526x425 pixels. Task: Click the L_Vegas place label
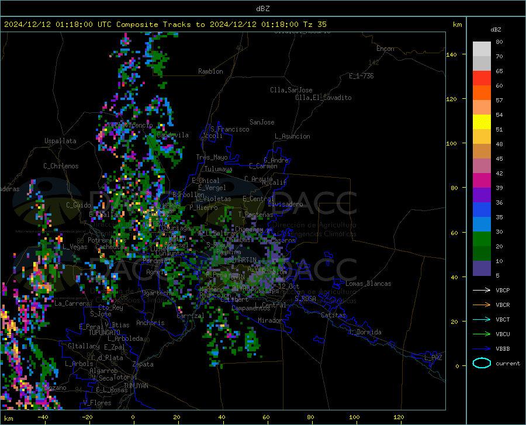click(75, 247)
